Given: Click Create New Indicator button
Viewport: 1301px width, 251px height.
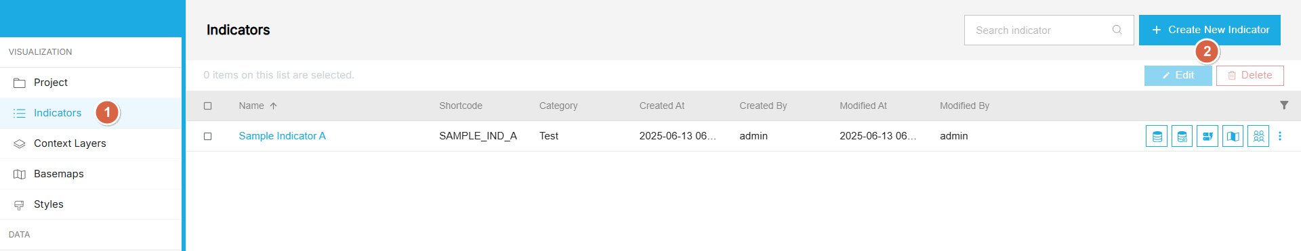Looking at the screenshot, I should (x=1210, y=30).
